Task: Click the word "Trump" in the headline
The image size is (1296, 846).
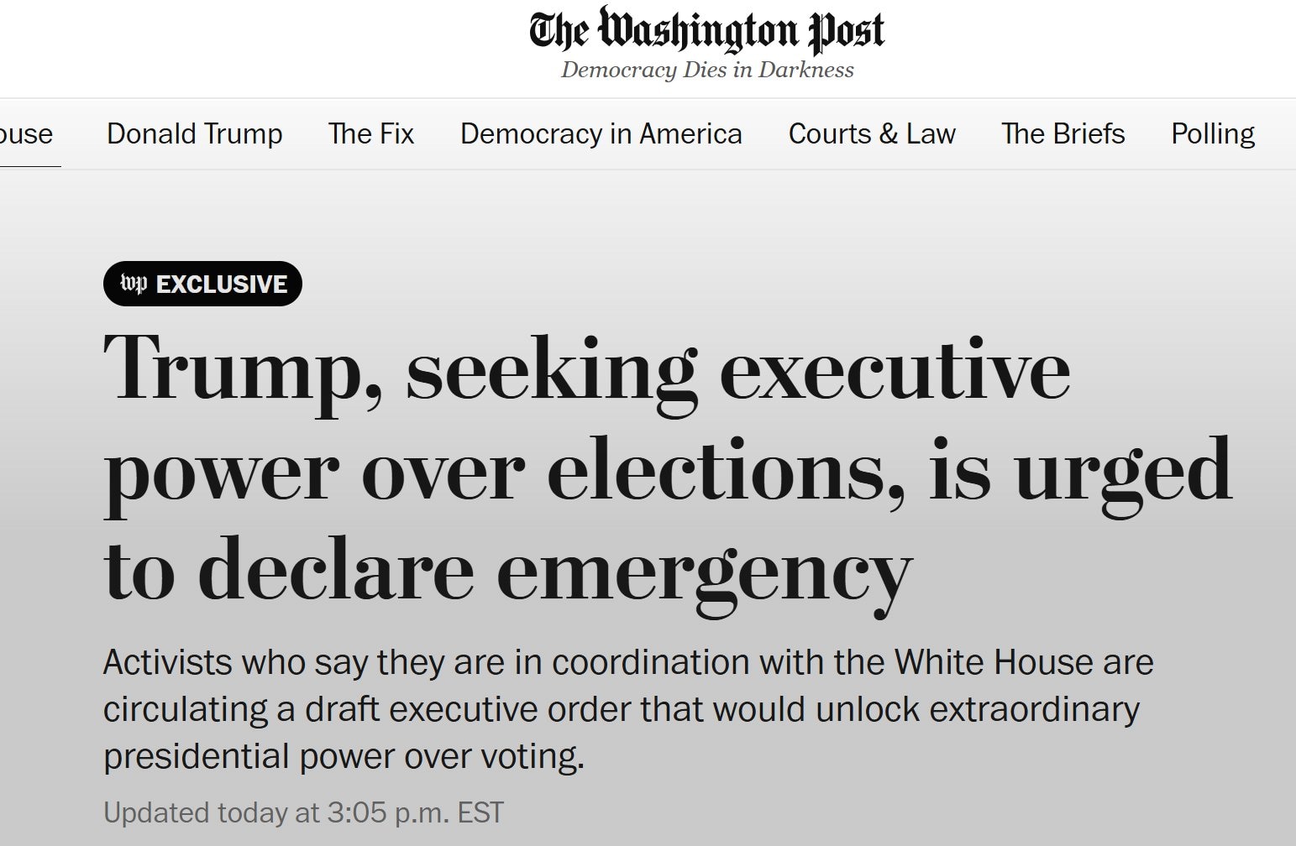Action: click(235, 369)
